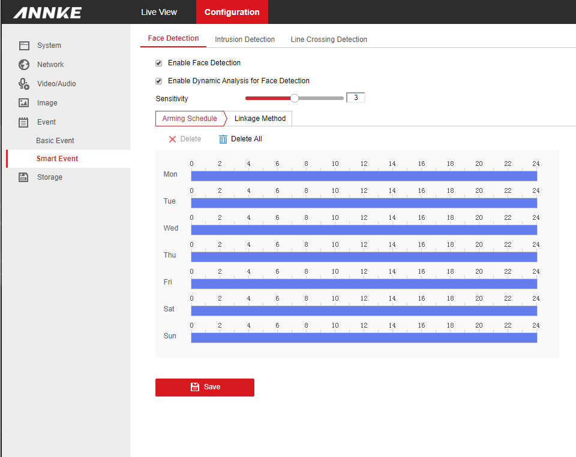Collapse the Event menu section
This screenshot has height=457, width=576.
tap(46, 122)
